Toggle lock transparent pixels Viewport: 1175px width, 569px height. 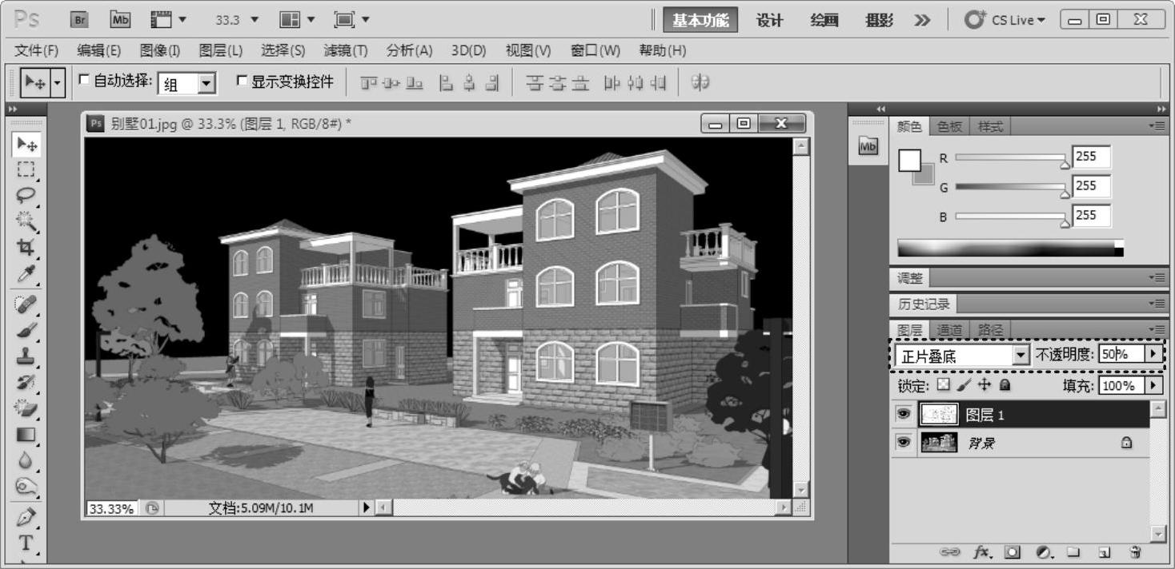coord(944,384)
